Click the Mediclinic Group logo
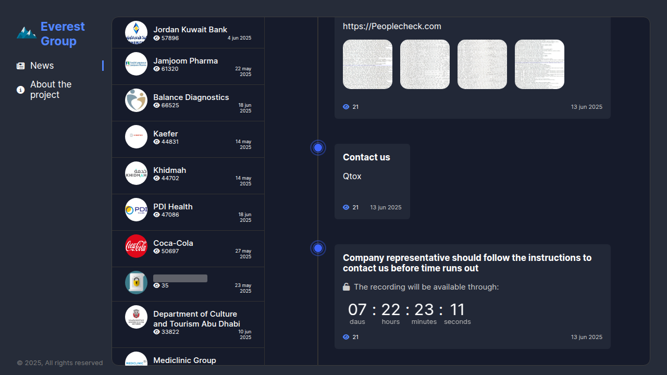667x375 pixels. [136, 358]
